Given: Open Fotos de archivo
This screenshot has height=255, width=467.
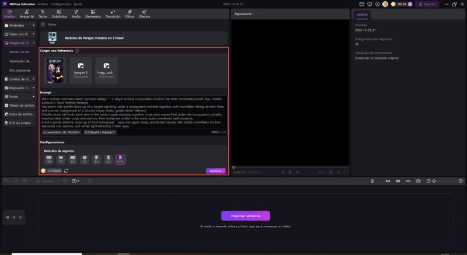Looking at the screenshot, I should [x=20, y=114].
